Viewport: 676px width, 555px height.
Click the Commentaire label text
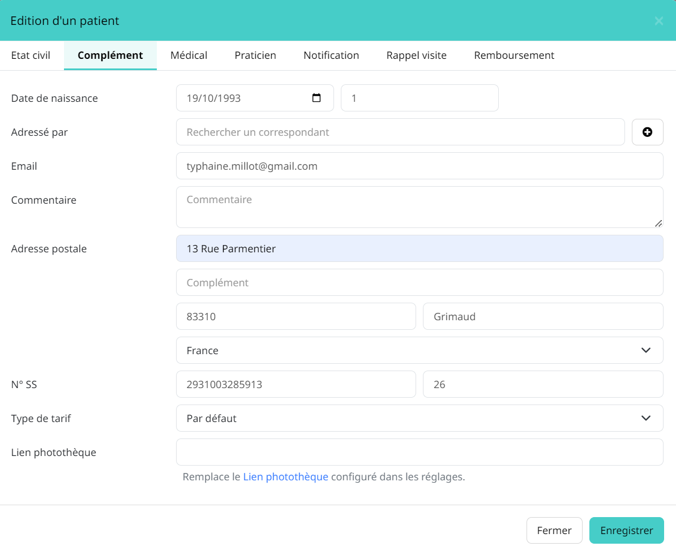coord(44,200)
